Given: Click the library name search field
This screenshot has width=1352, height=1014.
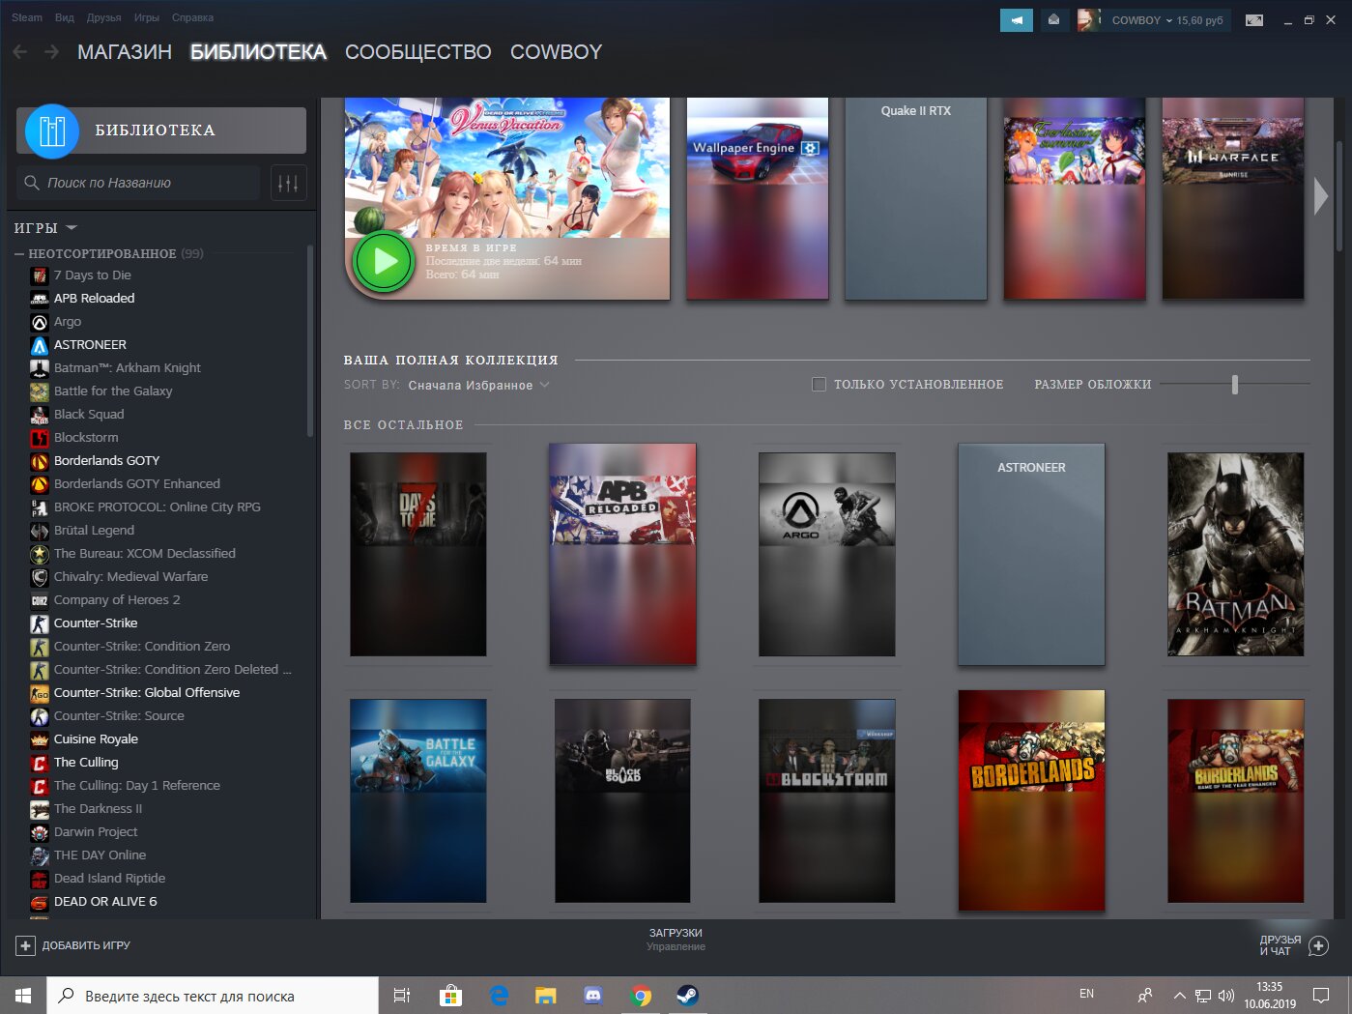Looking at the screenshot, I should coord(138,183).
